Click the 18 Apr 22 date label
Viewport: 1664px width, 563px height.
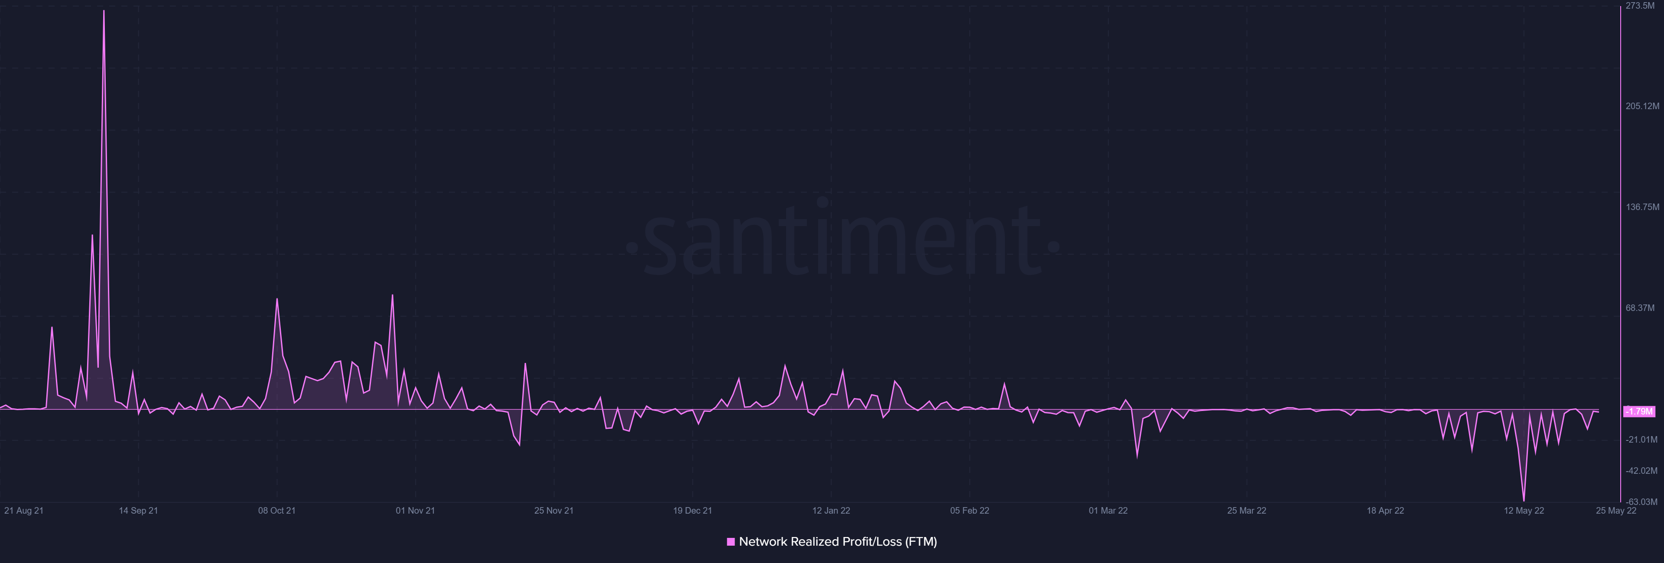pyautogui.click(x=1385, y=511)
